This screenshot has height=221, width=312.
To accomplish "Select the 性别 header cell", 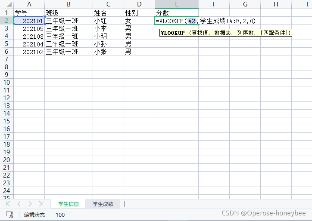I will [139, 13].
